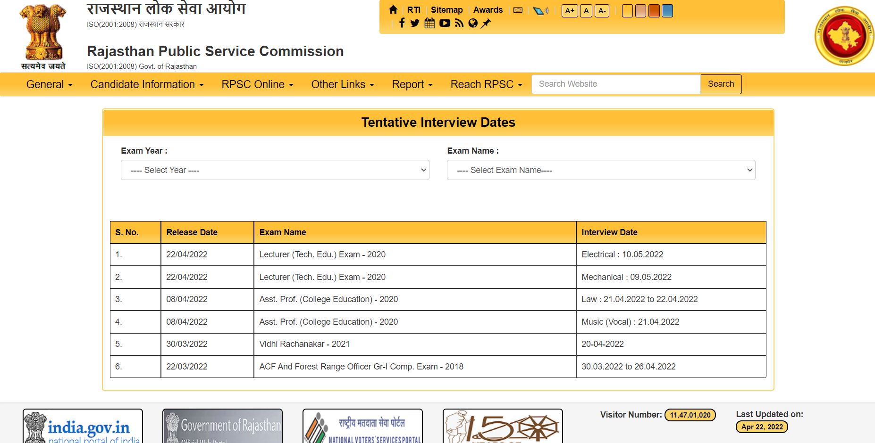Expand the Report menu
Viewport: 875px width, 443px height.
coord(412,84)
